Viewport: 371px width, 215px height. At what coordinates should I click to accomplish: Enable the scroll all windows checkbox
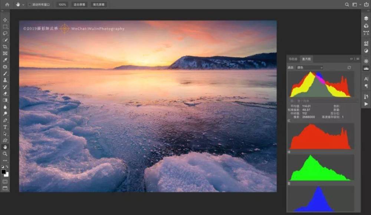[30, 4]
